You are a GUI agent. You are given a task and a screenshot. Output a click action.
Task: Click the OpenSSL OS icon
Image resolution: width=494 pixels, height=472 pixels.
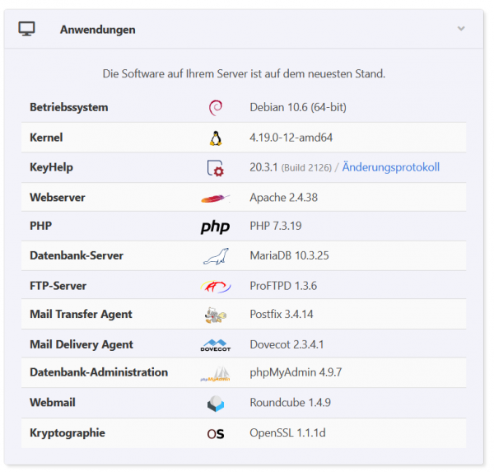click(x=216, y=434)
